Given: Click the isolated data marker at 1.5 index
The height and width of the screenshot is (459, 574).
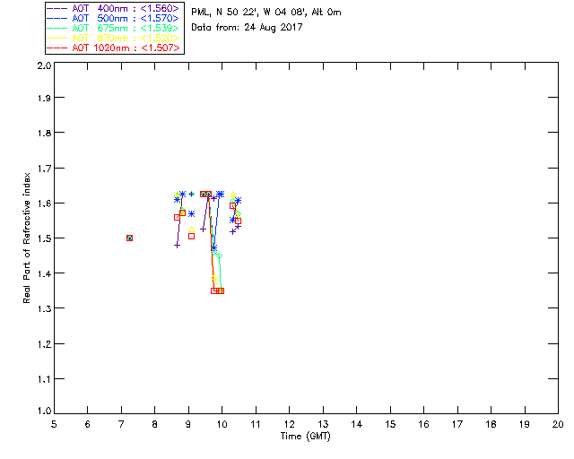Looking at the screenshot, I should click(129, 238).
